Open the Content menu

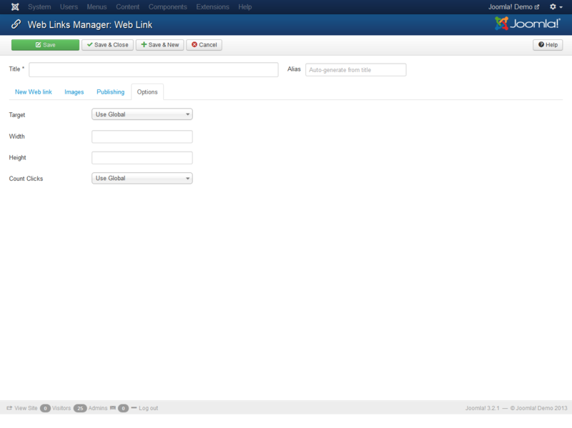coord(128,7)
